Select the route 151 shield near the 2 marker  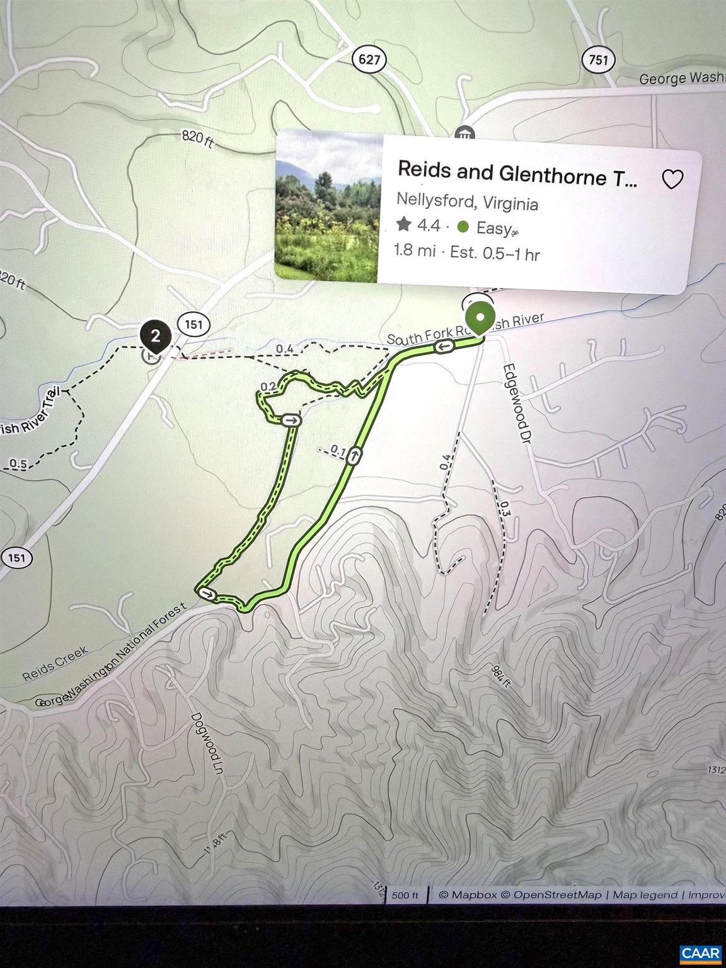(x=194, y=324)
